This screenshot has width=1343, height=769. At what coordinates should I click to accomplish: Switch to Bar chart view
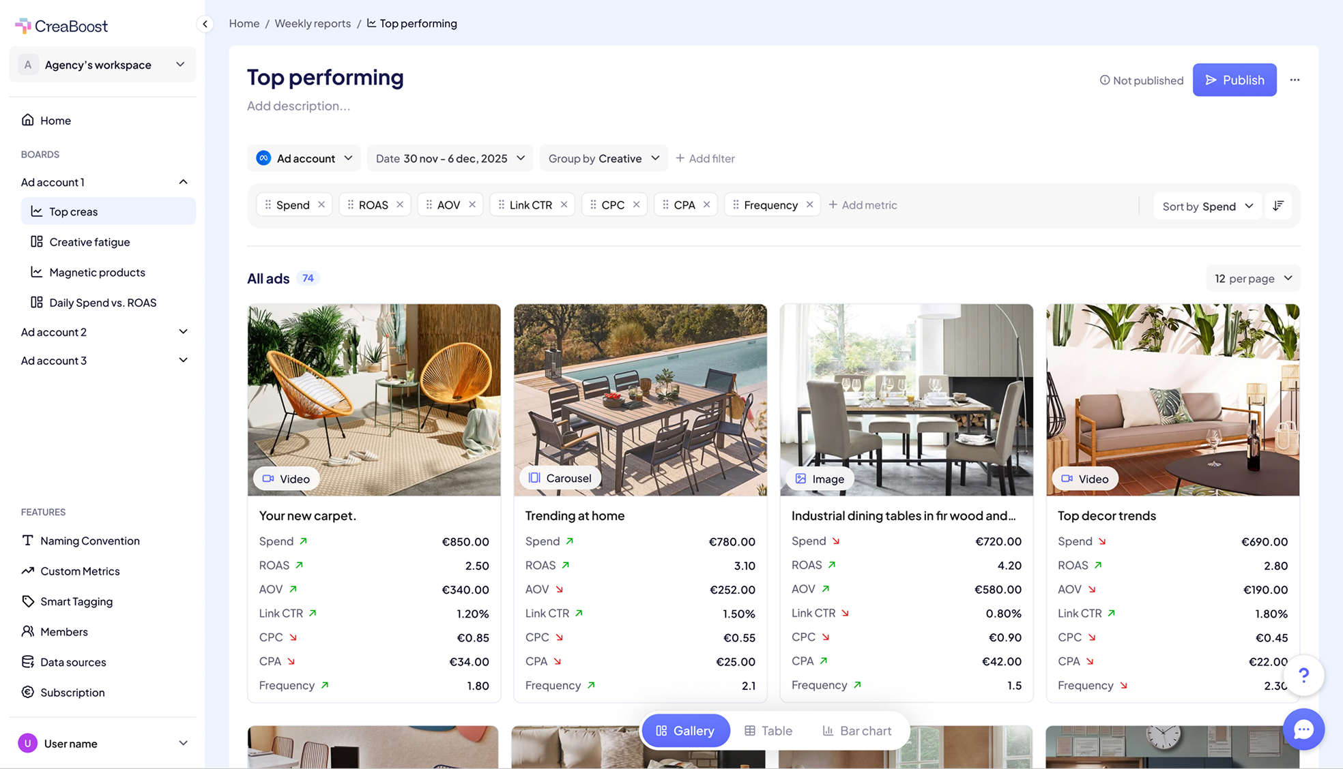click(x=856, y=730)
